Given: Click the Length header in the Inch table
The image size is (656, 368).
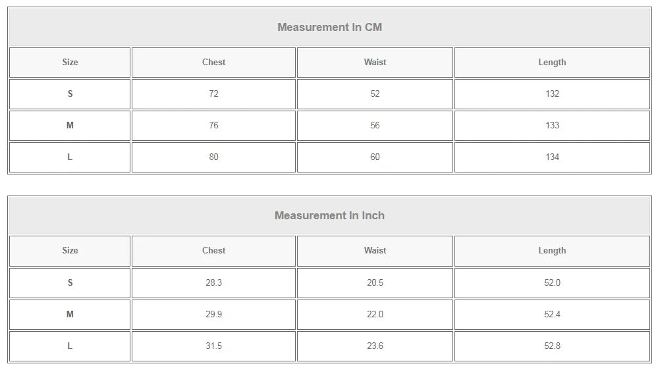Looking at the screenshot, I should 552,251.
